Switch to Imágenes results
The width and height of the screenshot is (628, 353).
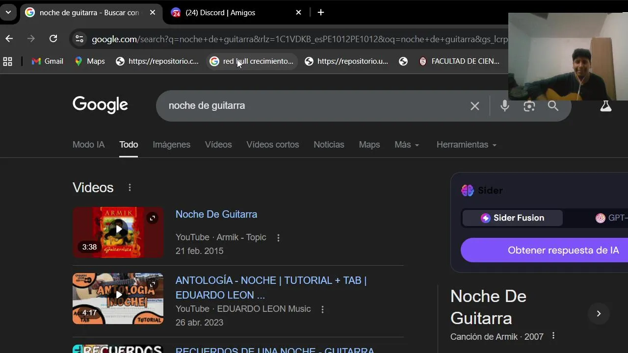tap(171, 145)
